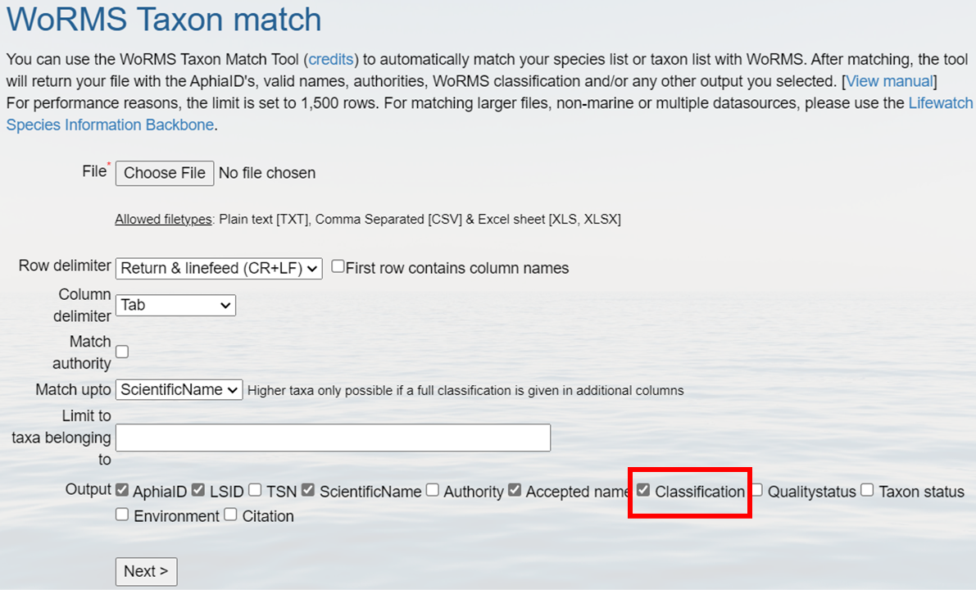The image size is (976, 590).
Task: Uncheck the ScientificName output checkbox
Action: (x=307, y=490)
